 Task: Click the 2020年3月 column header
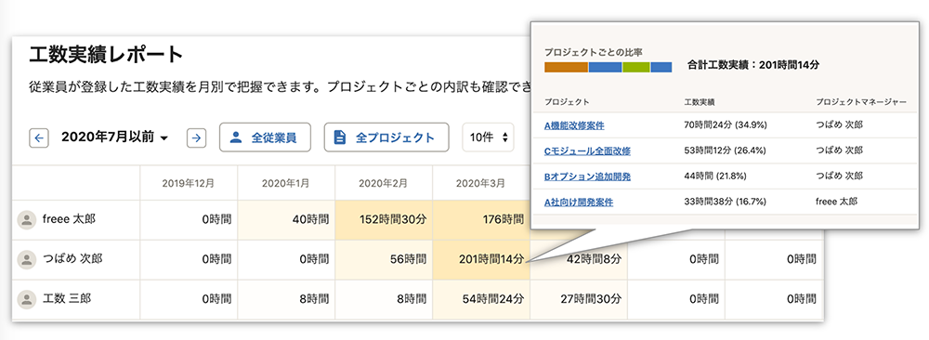tap(480, 183)
